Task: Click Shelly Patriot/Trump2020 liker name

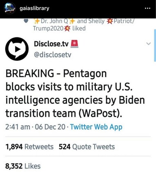Action: point(84,25)
